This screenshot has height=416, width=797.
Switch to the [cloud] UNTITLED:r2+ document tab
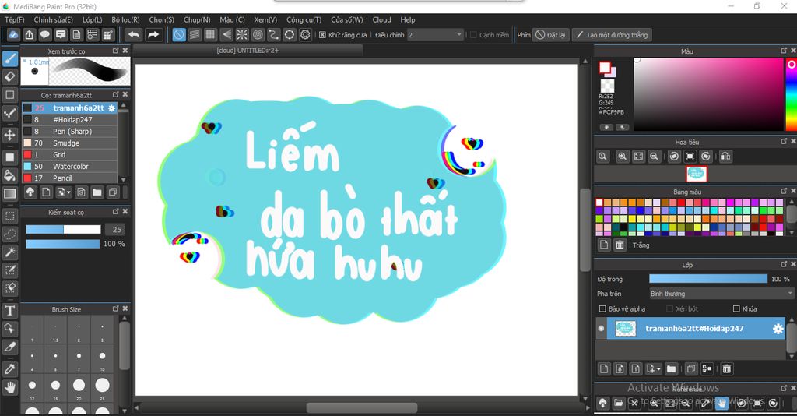[248, 51]
